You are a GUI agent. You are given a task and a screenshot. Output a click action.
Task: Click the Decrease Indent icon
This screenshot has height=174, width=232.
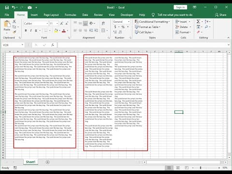click(x=91, y=30)
